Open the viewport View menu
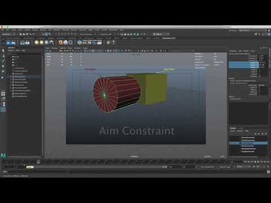 [x=47, y=48]
